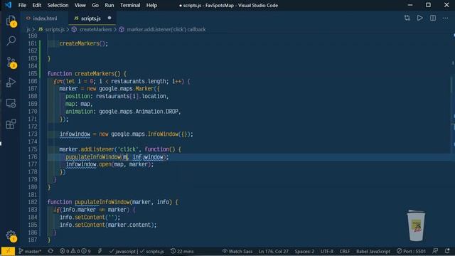455x256 pixels.
Task: Open the Go menu
Action: click(x=95, y=5)
